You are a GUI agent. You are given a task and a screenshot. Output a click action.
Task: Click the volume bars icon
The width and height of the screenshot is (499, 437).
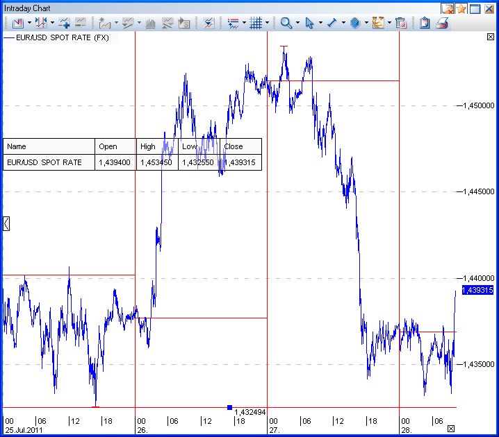[150, 23]
